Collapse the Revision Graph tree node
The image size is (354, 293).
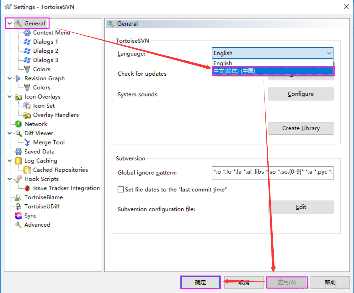point(10,78)
